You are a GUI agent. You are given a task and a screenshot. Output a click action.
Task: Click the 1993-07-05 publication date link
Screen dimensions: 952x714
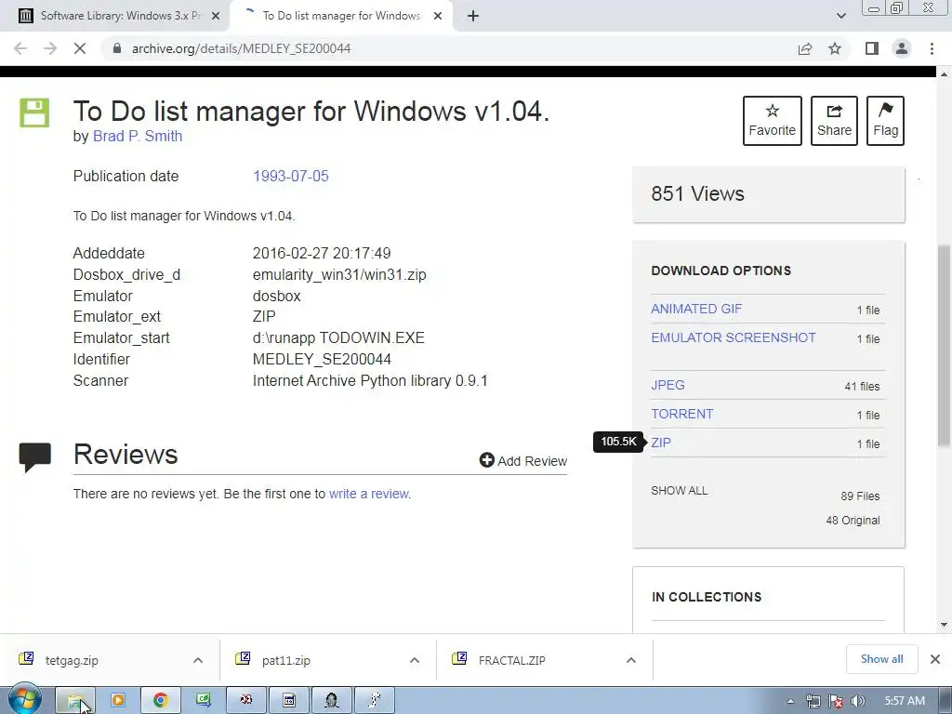point(291,176)
